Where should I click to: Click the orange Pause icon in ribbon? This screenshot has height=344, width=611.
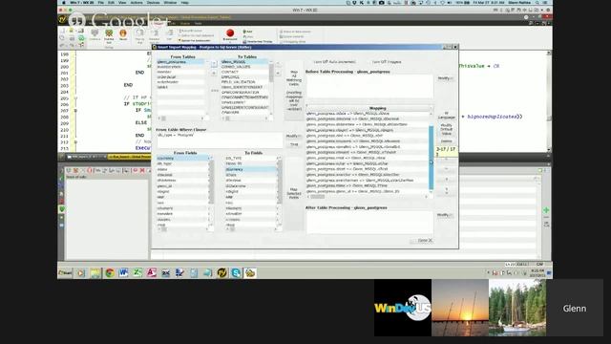coord(123,33)
